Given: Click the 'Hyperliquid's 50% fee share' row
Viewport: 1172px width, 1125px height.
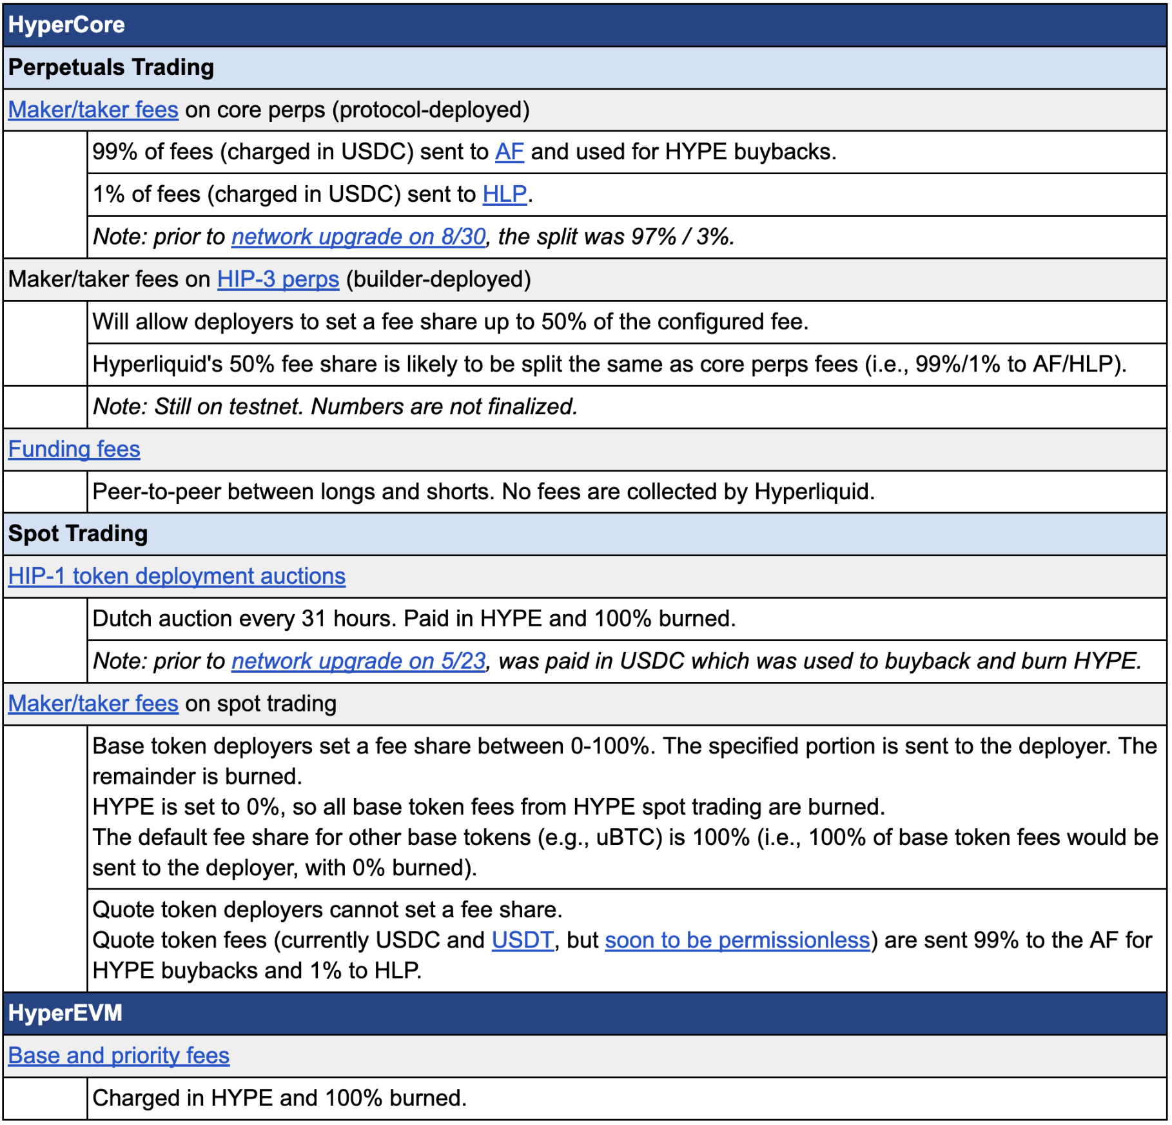Looking at the screenshot, I should click(x=627, y=364).
